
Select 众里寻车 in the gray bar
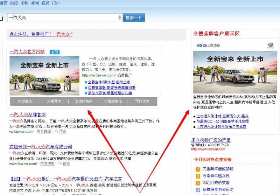[54, 102]
